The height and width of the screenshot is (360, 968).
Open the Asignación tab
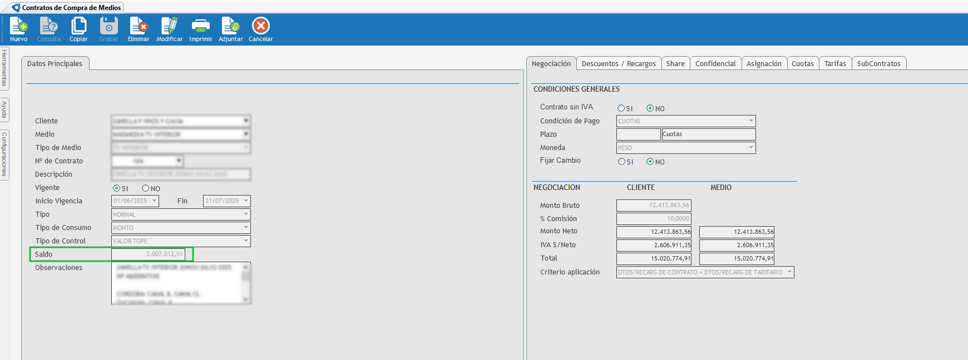tap(764, 63)
